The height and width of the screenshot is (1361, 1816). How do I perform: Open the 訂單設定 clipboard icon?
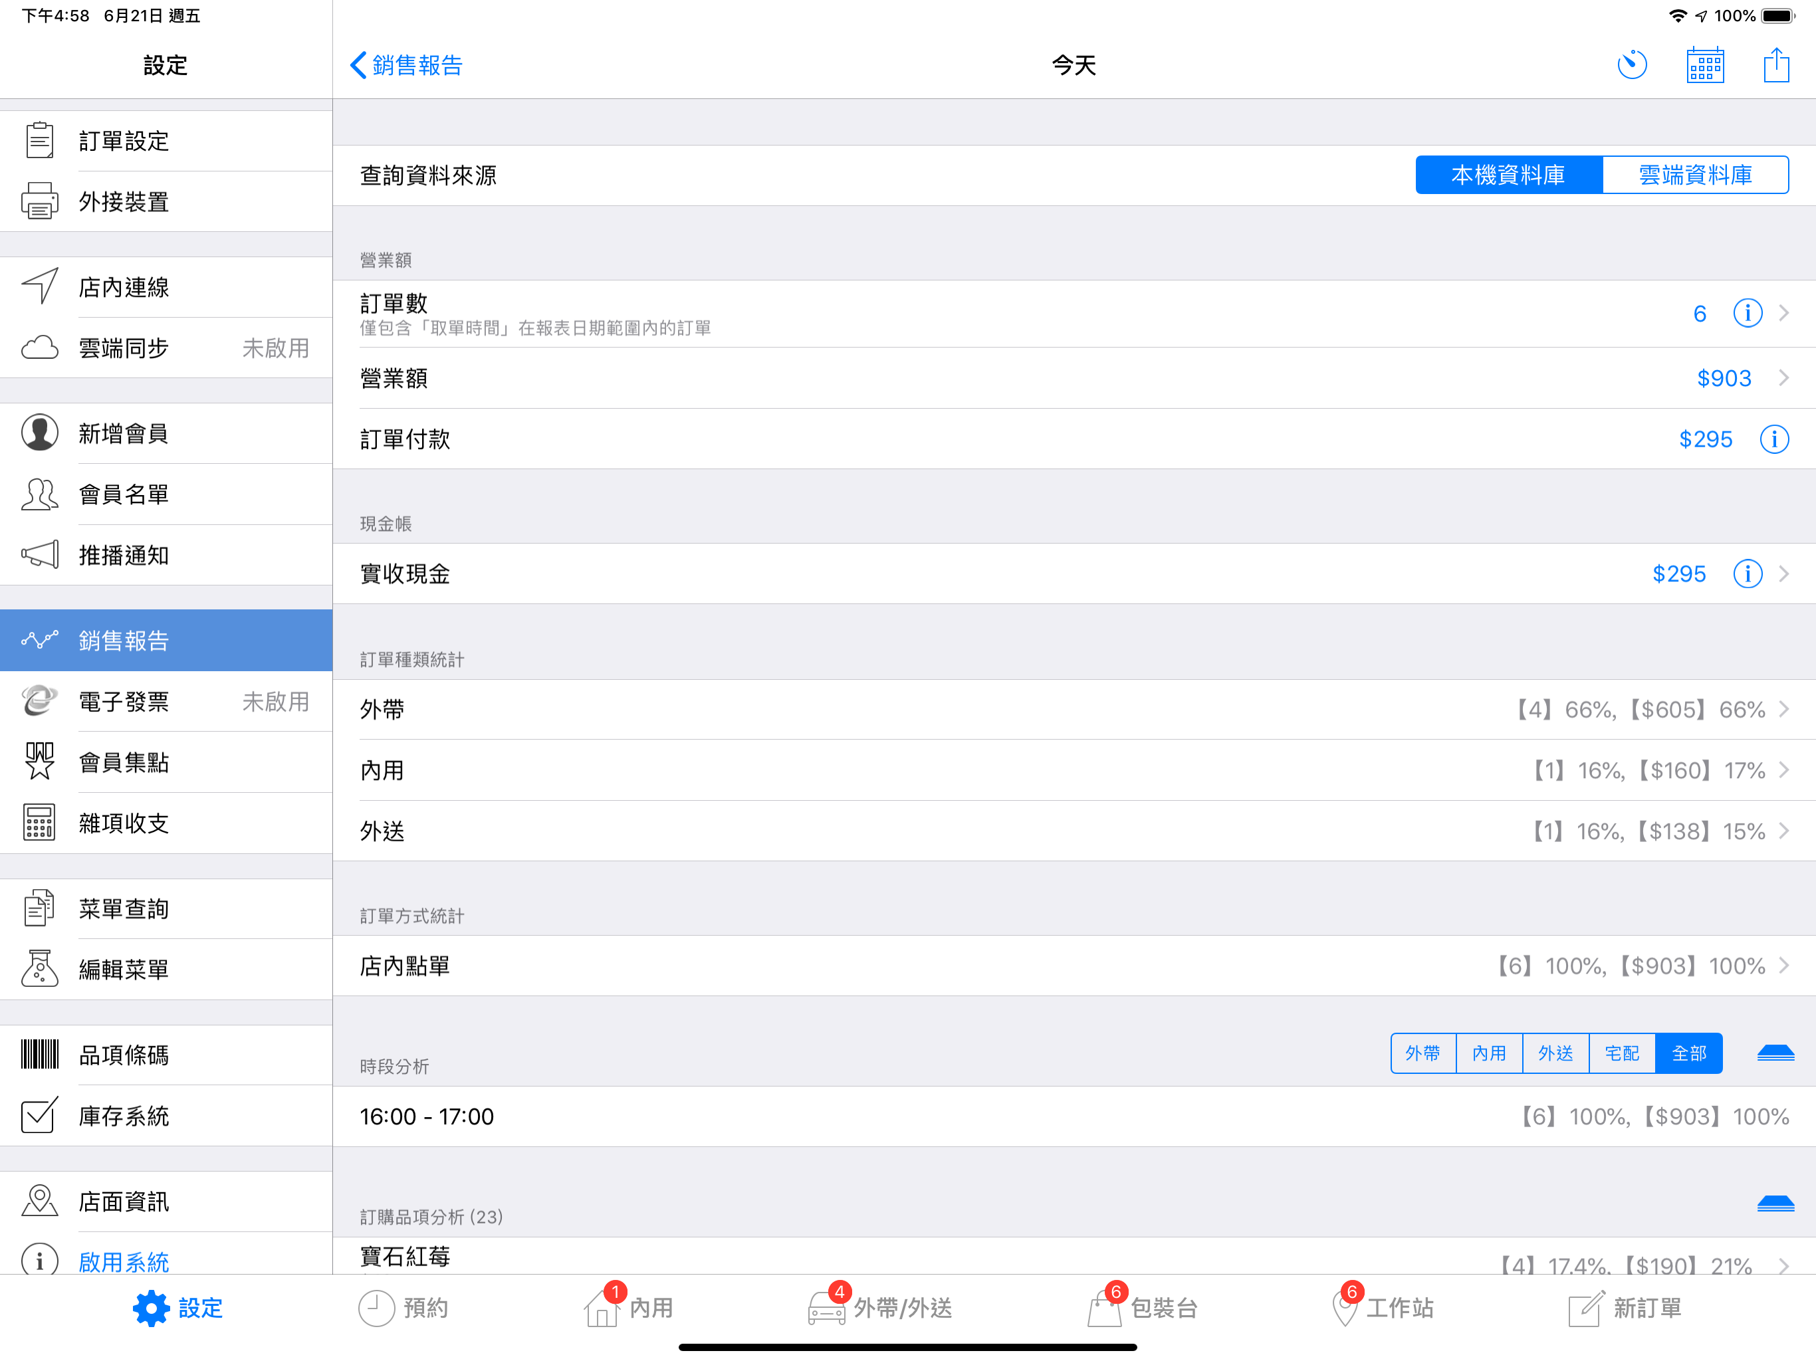click(39, 140)
